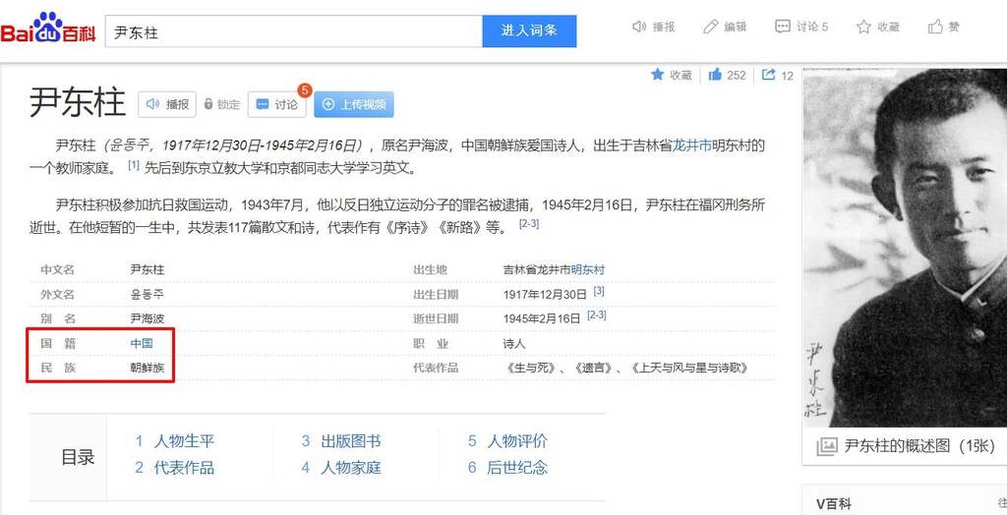The image size is (1007, 515).
Task: Jump to 人物生平 in the contents
Action: coord(183,441)
